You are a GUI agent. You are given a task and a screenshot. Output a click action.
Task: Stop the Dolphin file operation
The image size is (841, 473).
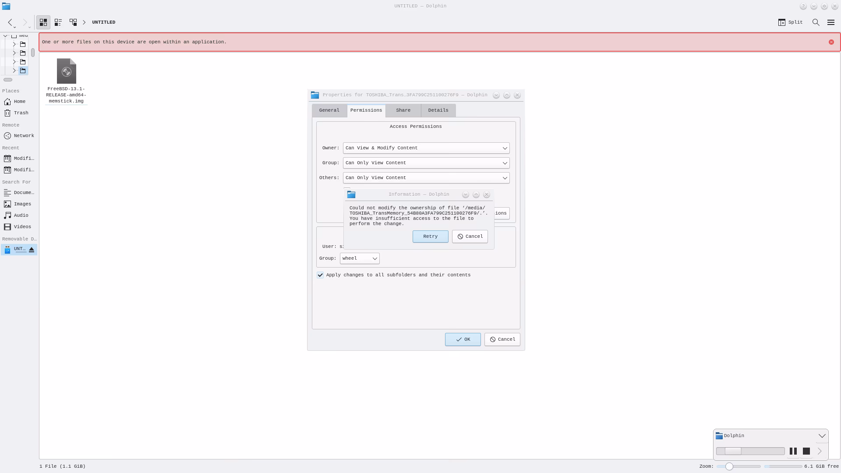click(807, 451)
